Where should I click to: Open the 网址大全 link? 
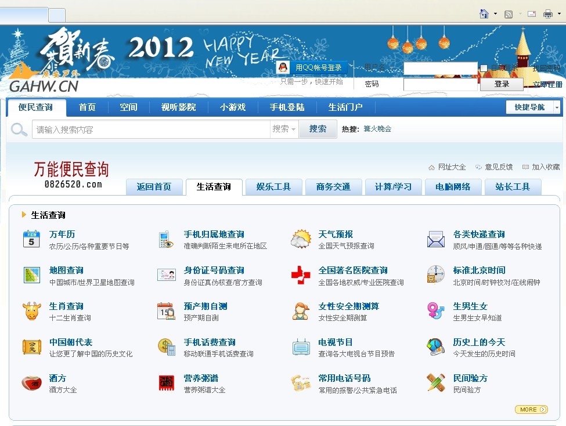tap(447, 167)
